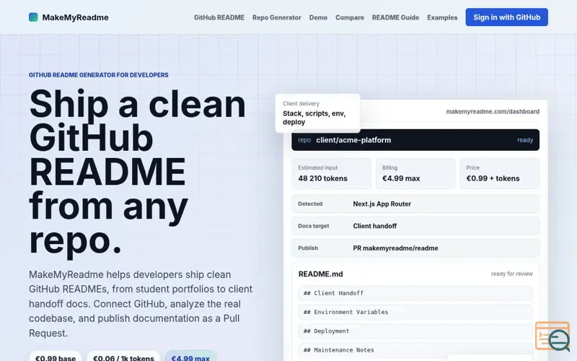This screenshot has height=361, width=577.
Task: Select Demo in the navigation bar
Action: click(x=318, y=17)
